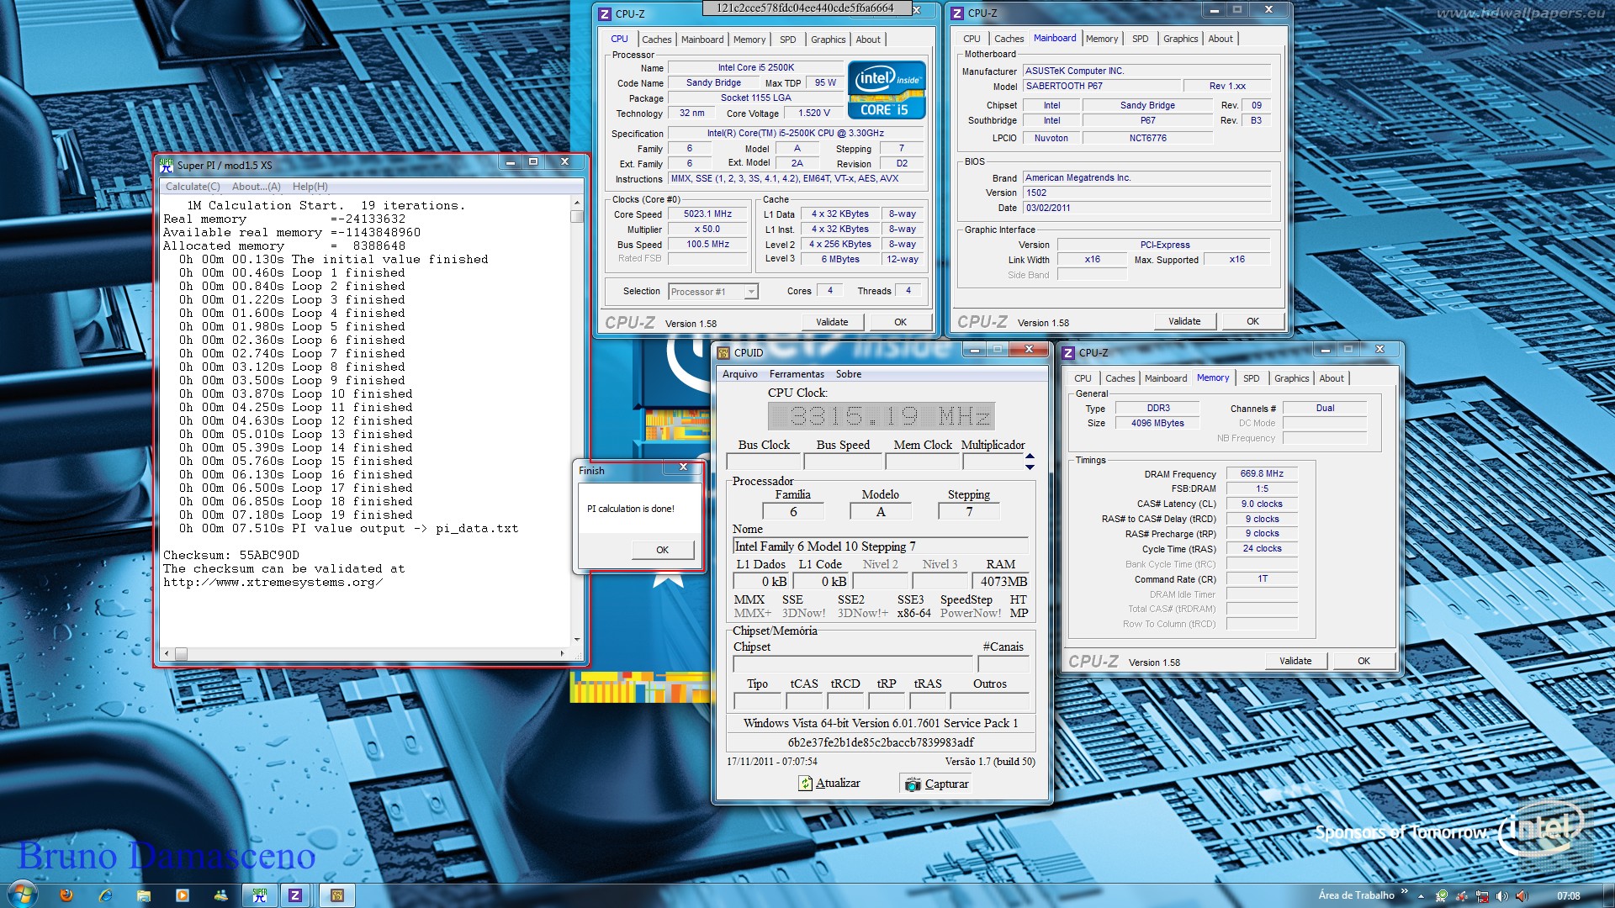Click the 'Checksum: 55ABC90D' line
The image size is (1615, 908).
click(x=231, y=555)
